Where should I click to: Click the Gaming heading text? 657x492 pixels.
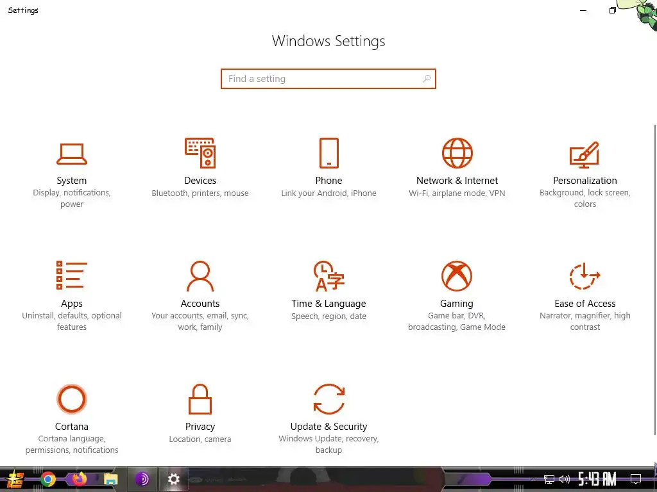[x=457, y=303]
